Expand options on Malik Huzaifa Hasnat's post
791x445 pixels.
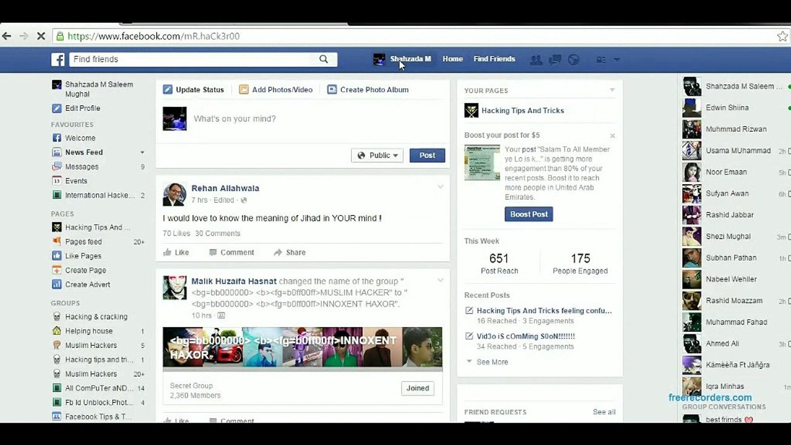(441, 280)
